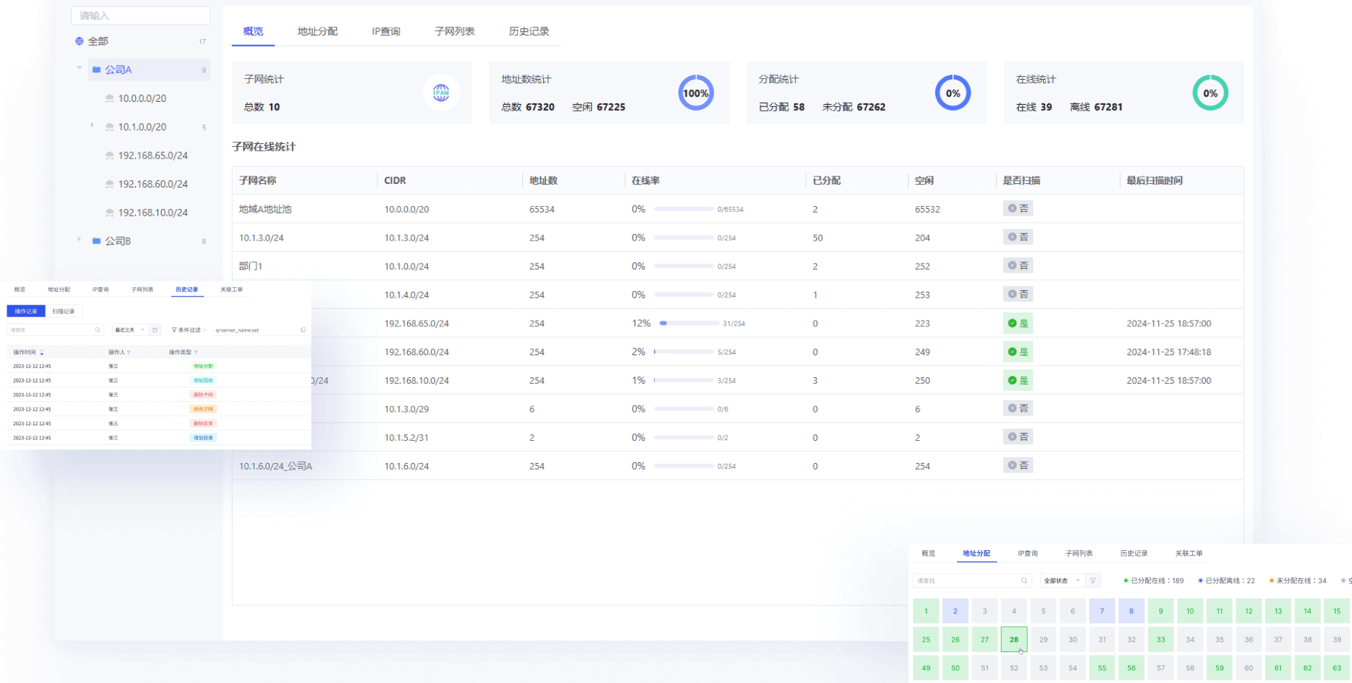Image resolution: width=1352 pixels, height=683 pixels.
Task: Open the 全部状态 status dropdown
Action: (1062, 580)
